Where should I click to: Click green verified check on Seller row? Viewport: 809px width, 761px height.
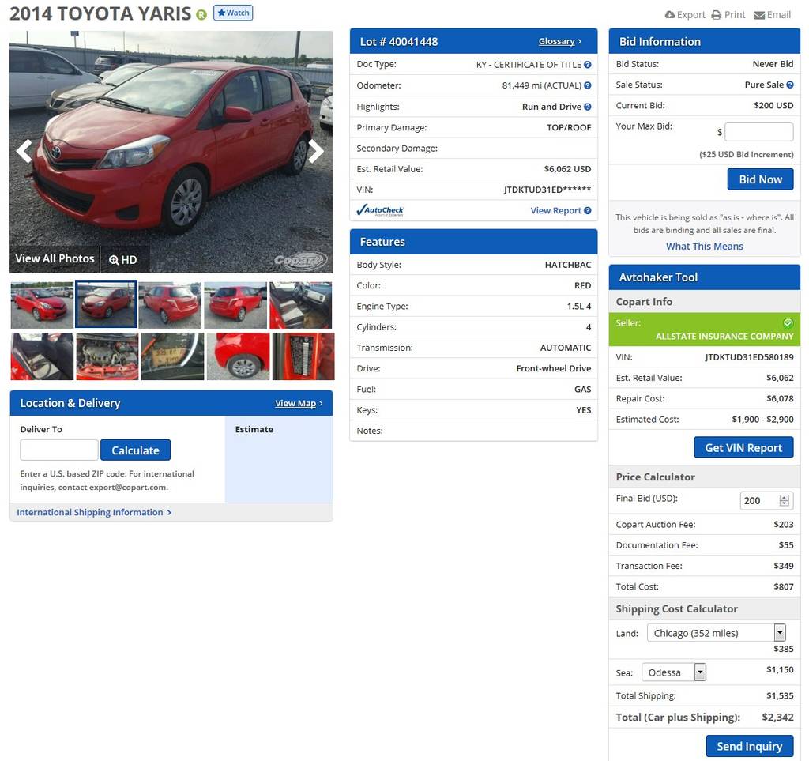tap(788, 323)
